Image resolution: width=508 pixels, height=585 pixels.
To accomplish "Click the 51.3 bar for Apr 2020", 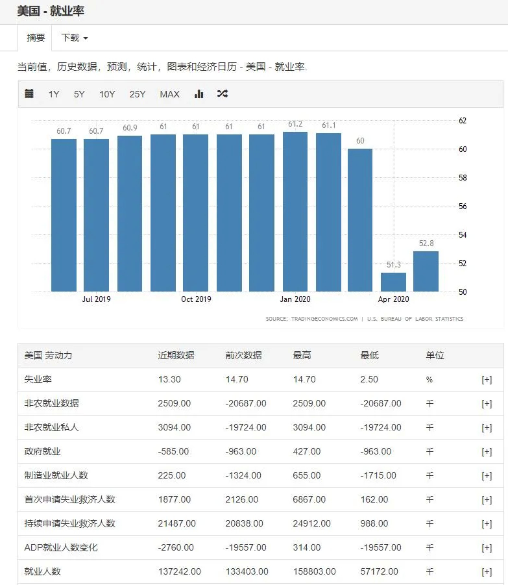I will click(x=393, y=282).
